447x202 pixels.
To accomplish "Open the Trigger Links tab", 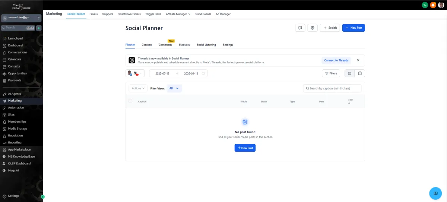I will coord(153,14).
